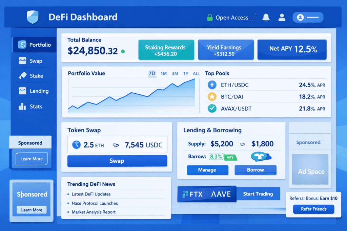Open the Latest DeFi Updates news link
The width and height of the screenshot is (347, 231).
pyautogui.click(x=91, y=194)
